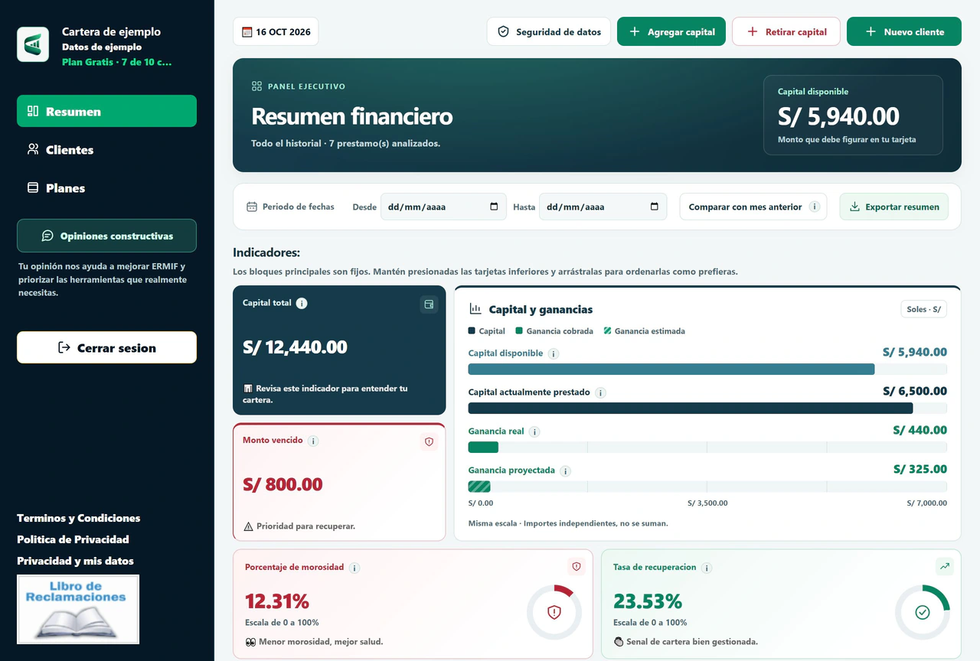
Task: Click the ERMIF app logo in the sidebar
Action: (x=33, y=44)
